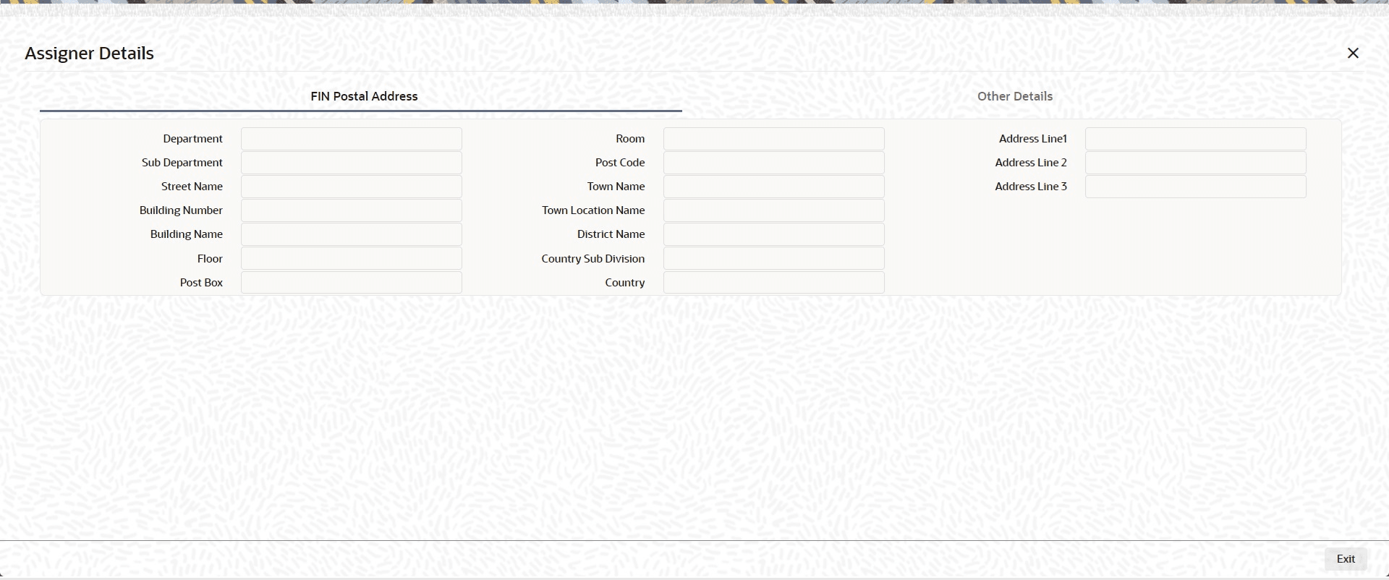The image size is (1389, 580).
Task: Click the Town Name label
Action: pyautogui.click(x=616, y=187)
